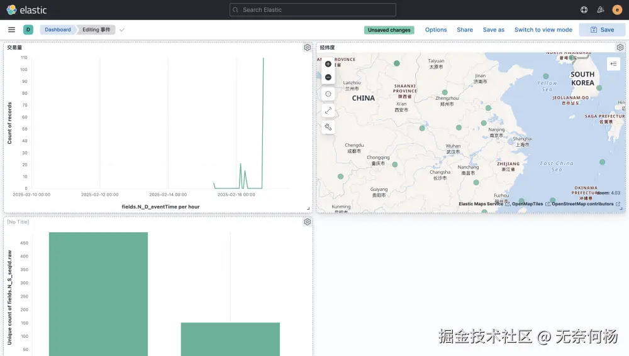Open panel options gear for 交易量 chart
This screenshot has height=356, width=629.
[x=308, y=47]
